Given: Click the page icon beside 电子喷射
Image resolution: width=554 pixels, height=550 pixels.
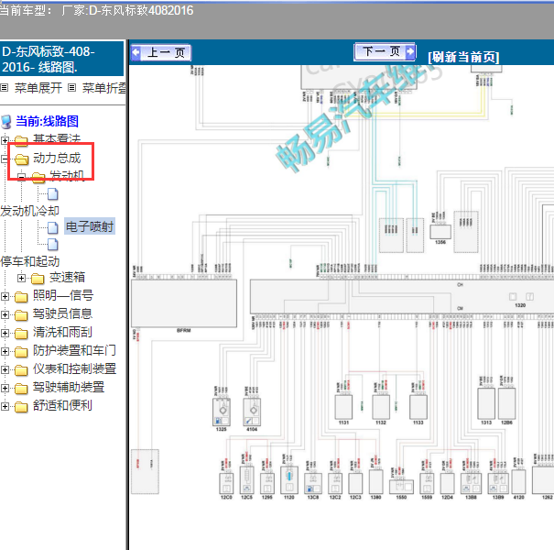Looking at the screenshot, I should click(x=53, y=227).
